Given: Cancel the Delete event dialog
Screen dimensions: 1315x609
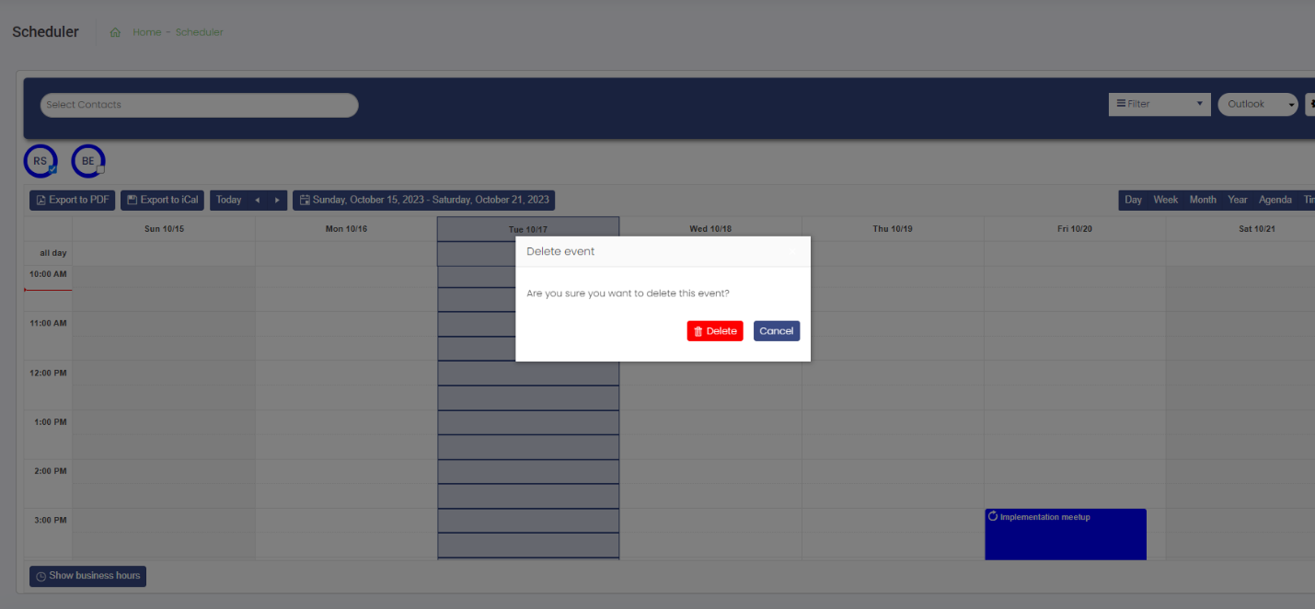Looking at the screenshot, I should [777, 331].
